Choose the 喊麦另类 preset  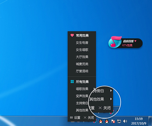tap(82, 64)
